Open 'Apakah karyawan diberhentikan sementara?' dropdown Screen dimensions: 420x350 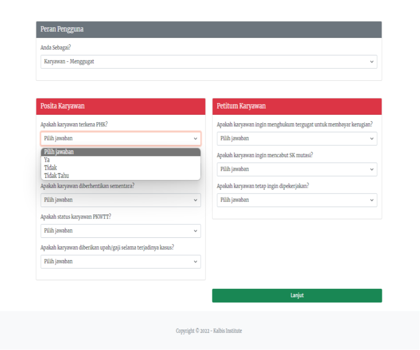pos(120,200)
